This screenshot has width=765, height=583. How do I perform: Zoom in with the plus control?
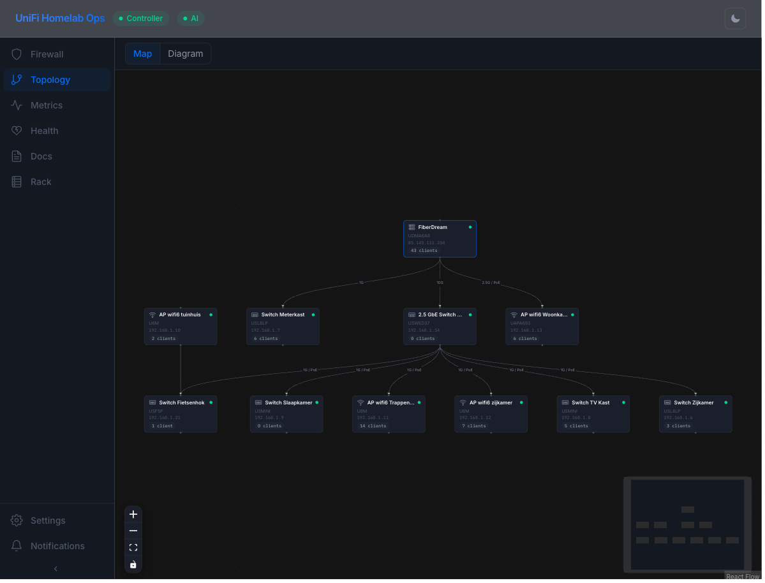point(133,514)
